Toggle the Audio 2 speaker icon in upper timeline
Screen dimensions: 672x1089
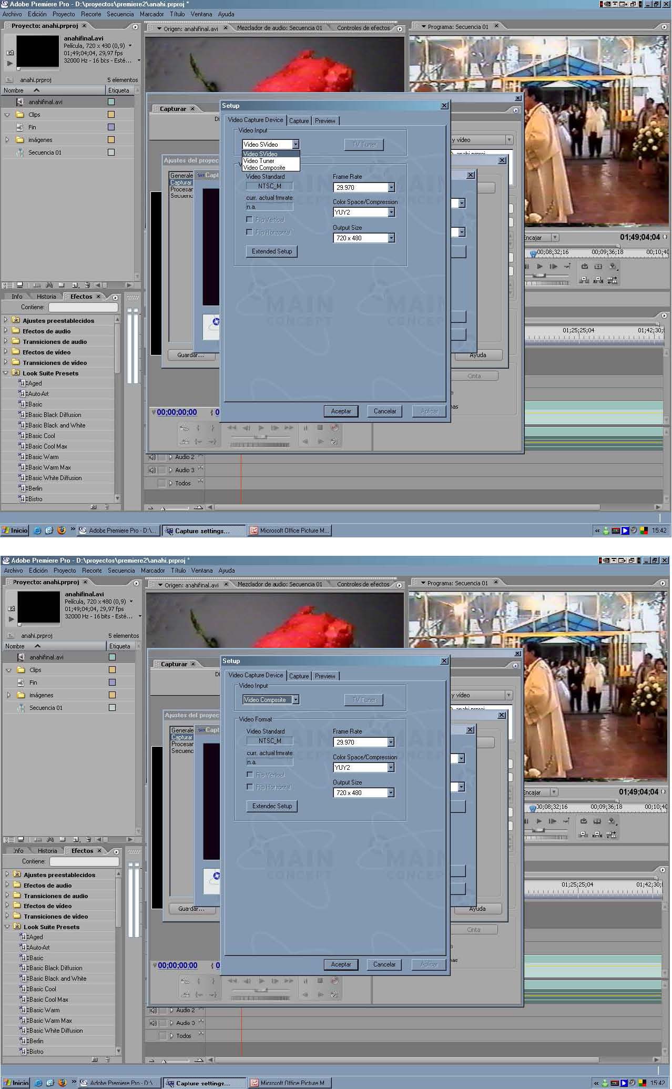pos(152,457)
